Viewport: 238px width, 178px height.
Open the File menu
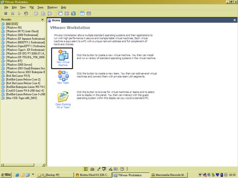[6, 7]
